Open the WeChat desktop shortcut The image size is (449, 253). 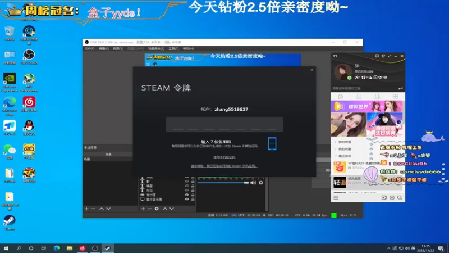click(x=10, y=151)
